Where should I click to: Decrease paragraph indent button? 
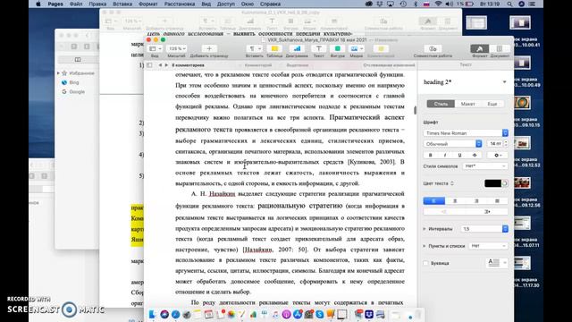pos(444,211)
